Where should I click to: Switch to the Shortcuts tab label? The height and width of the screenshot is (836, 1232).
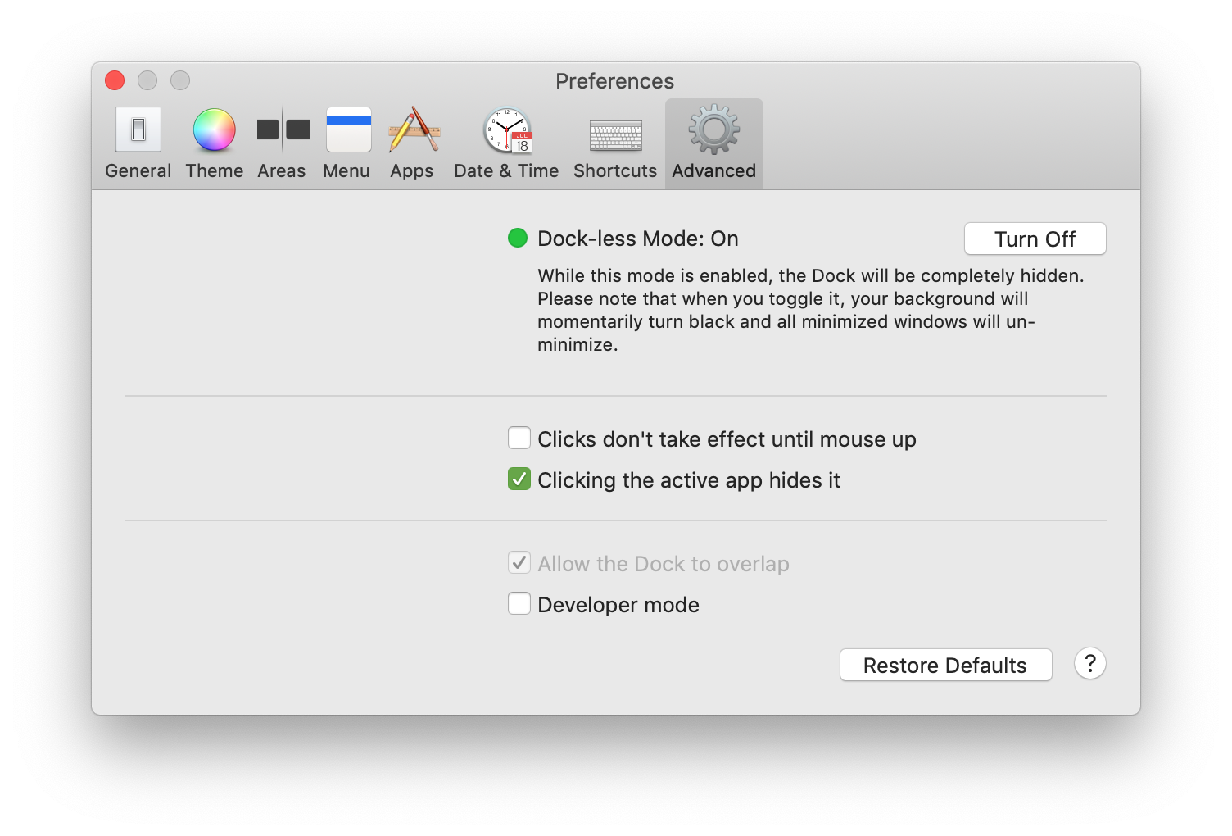pyautogui.click(x=615, y=170)
